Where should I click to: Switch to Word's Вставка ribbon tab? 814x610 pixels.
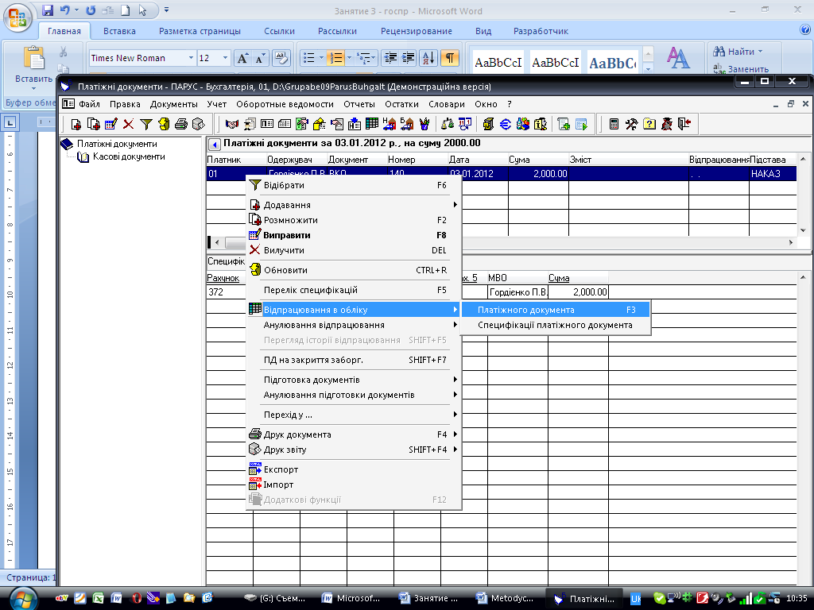(119, 31)
